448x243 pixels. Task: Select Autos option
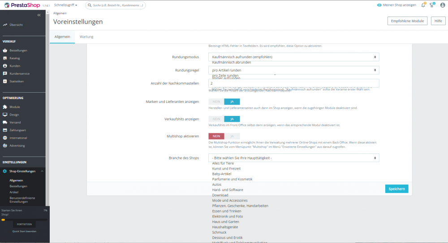216,185
